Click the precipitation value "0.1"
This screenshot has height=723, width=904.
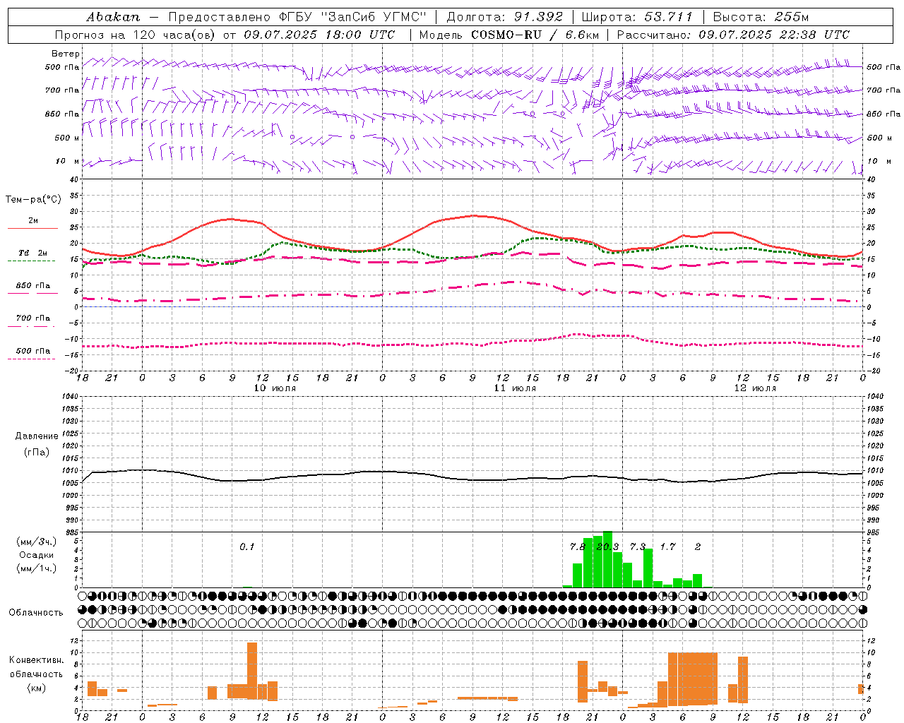246,546
